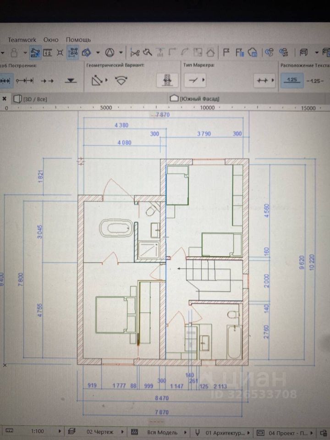Click the pen set icon before 01 Архитектур

coord(197,432)
